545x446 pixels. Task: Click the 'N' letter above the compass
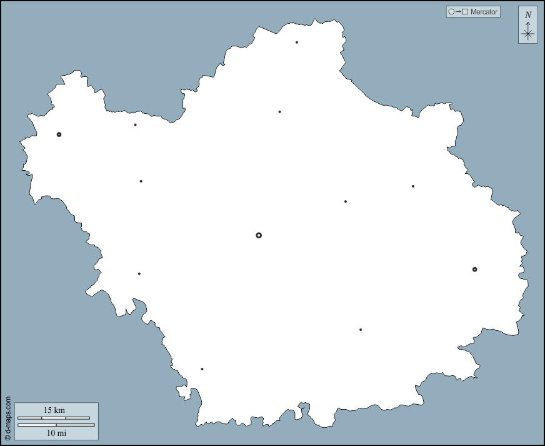tap(528, 15)
